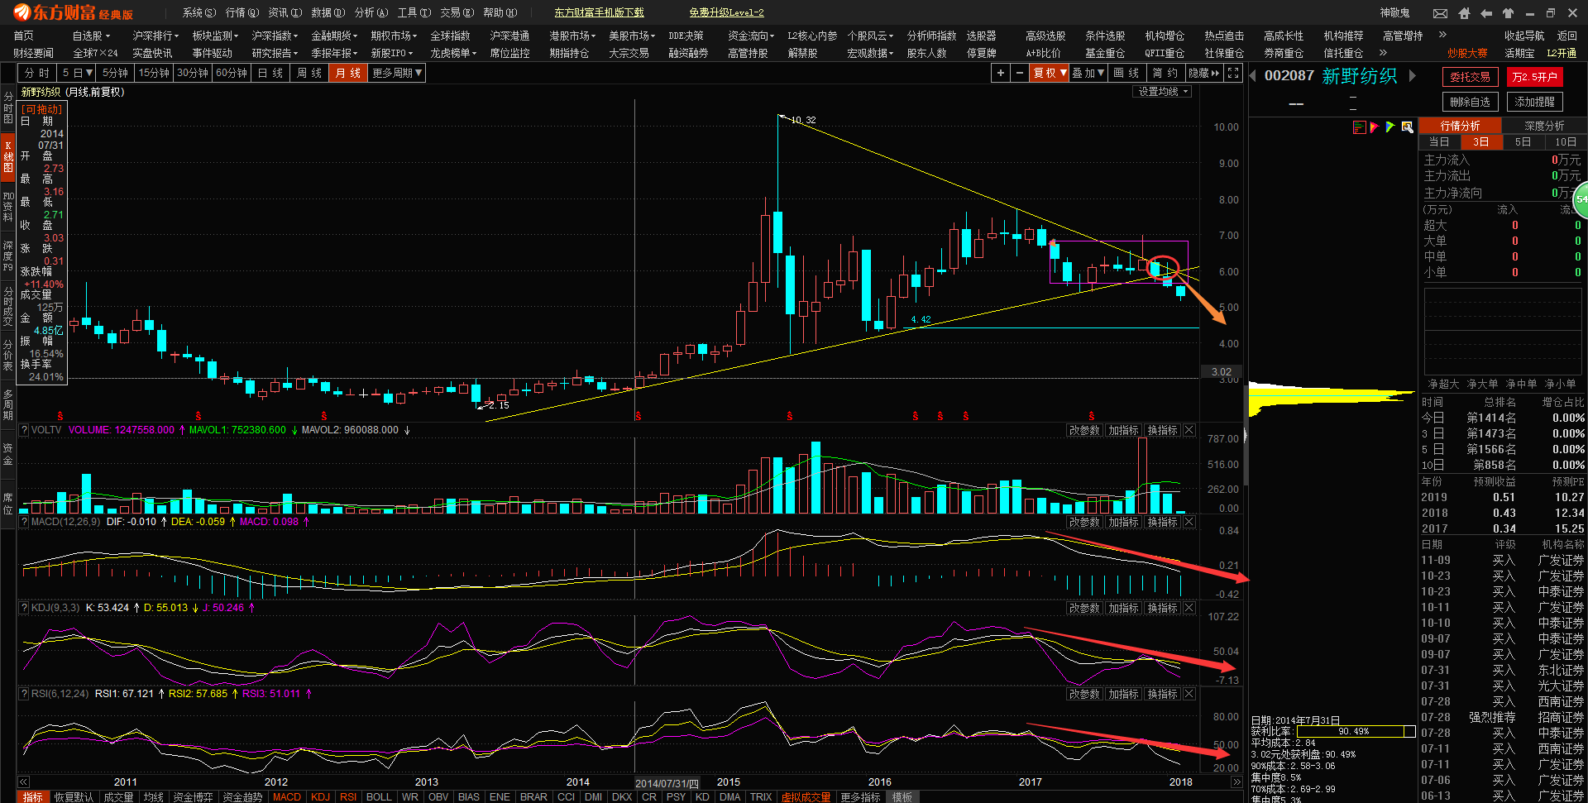1588x803 pixels.
Task: Click the up arrow icon in title bar
Action: coord(1508,13)
